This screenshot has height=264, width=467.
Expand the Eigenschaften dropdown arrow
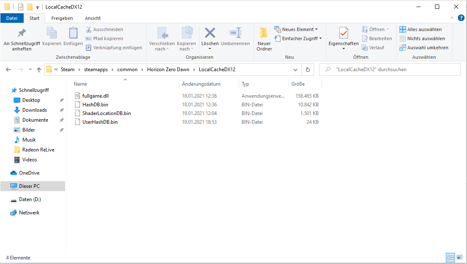tap(344, 49)
